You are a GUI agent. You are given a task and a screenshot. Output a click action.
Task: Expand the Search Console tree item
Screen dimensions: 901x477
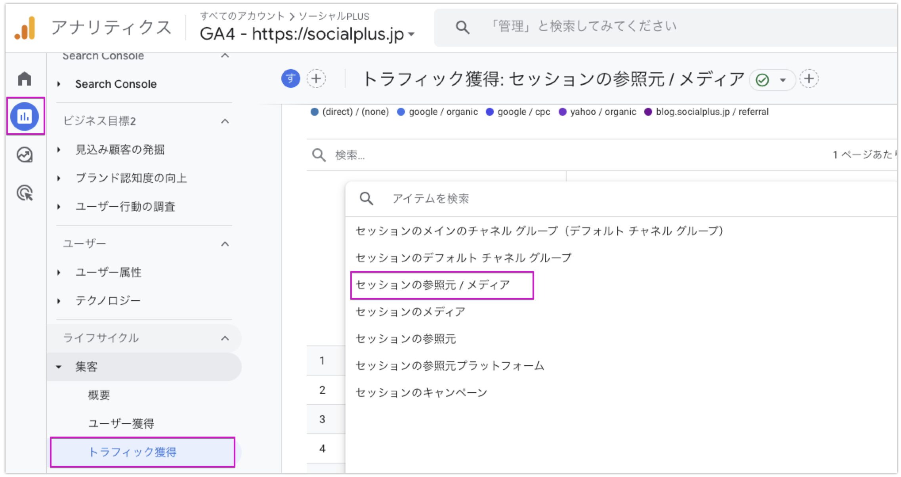click(x=59, y=84)
